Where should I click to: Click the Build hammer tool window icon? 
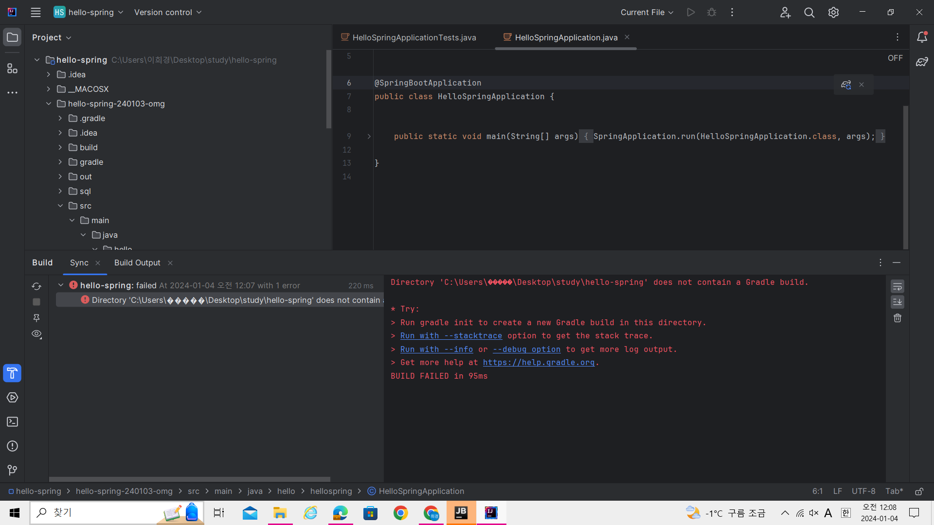coord(13,373)
